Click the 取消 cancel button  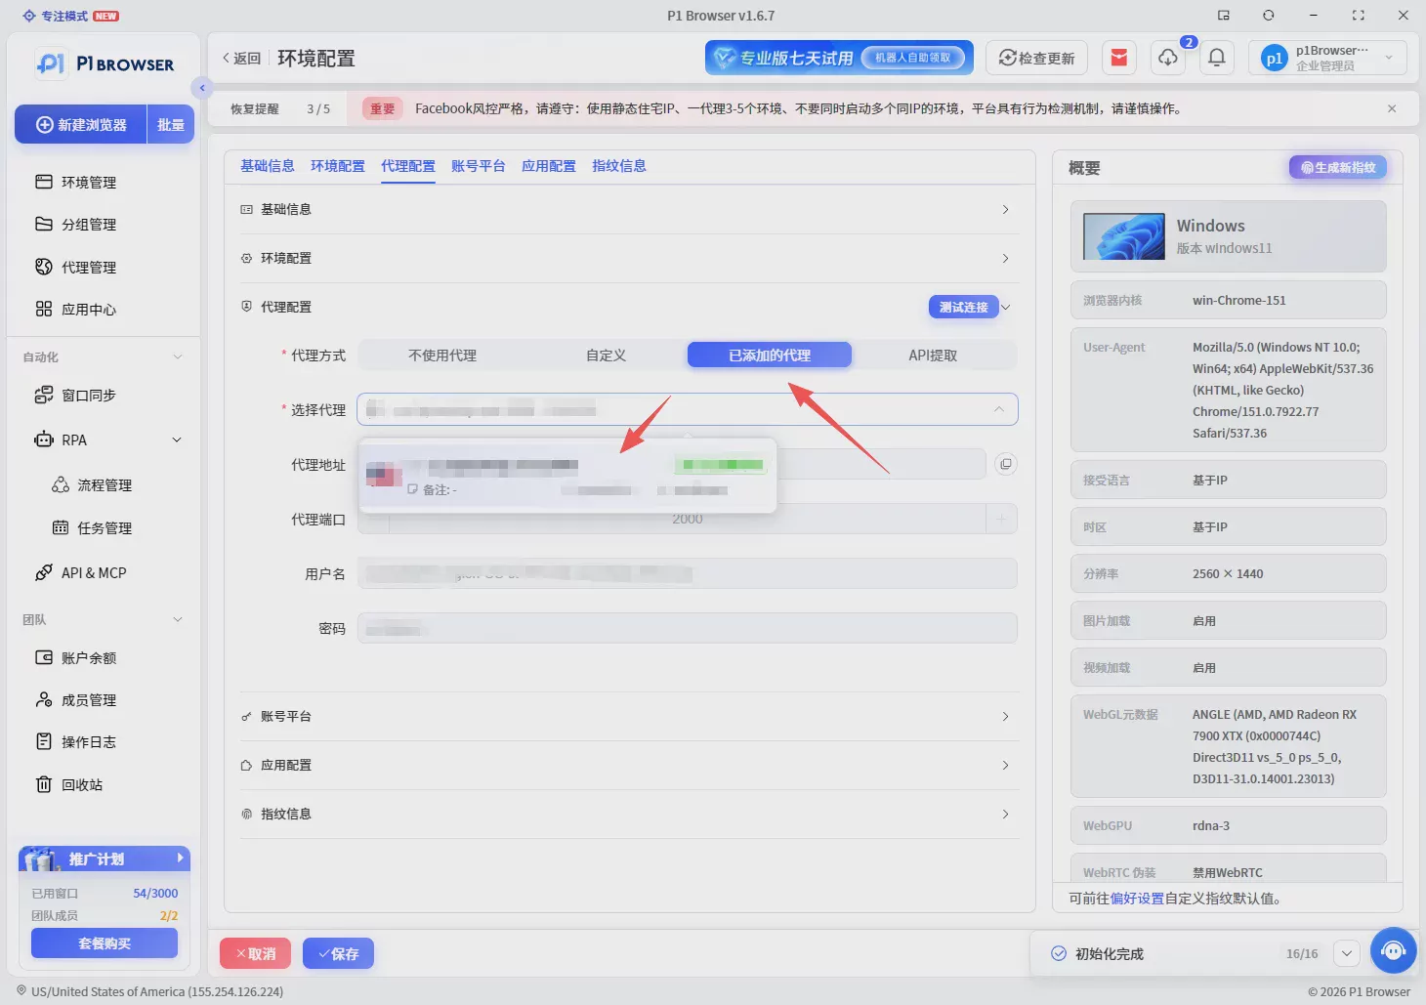(255, 953)
